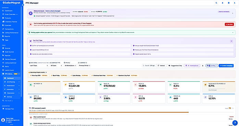239x126 pixels.
Task: Click the Demo User avatar icon
Action: pos(3,120)
